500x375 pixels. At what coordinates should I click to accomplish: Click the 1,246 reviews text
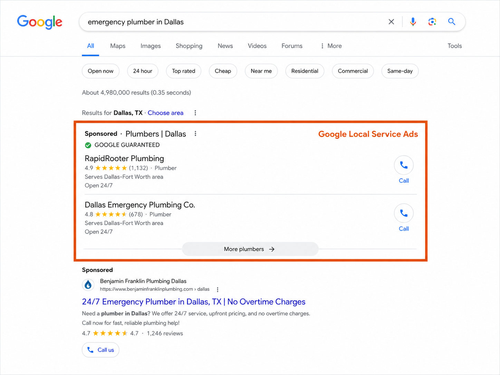point(165,333)
